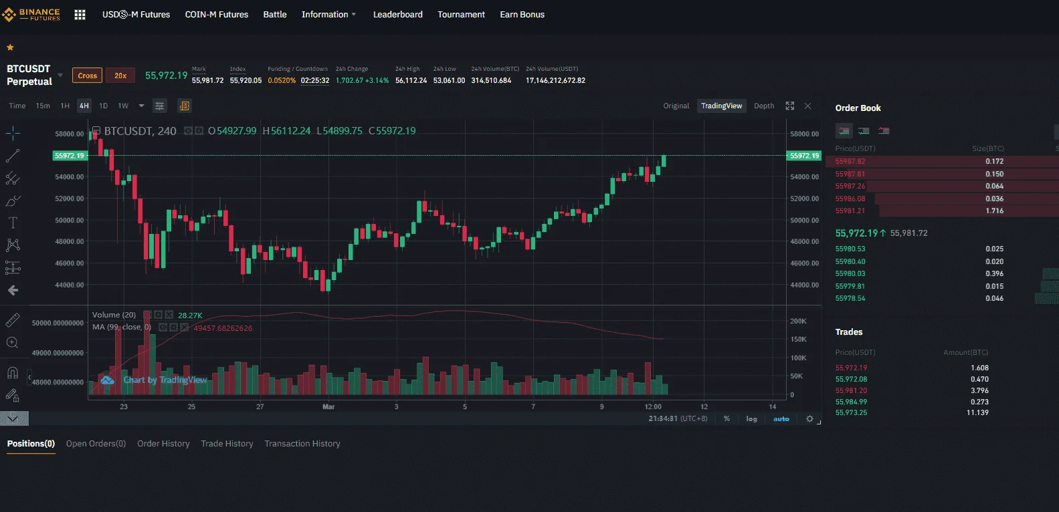Toggle log scale on the chart
1059x512 pixels.
tap(751, 418)
